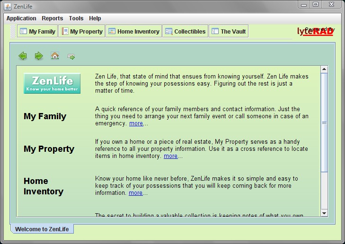This screenshot has width=345, height=244.
Task: Open the Tools menu
Action: pos(76,18)
